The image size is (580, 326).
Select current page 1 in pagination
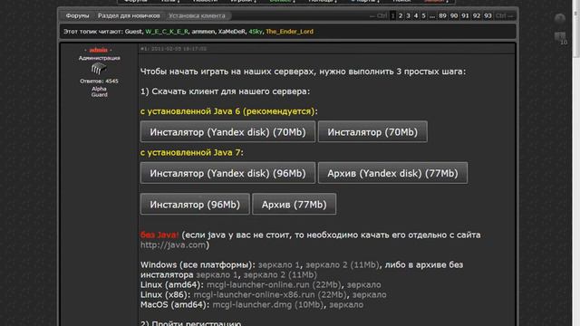click(392, 16)
